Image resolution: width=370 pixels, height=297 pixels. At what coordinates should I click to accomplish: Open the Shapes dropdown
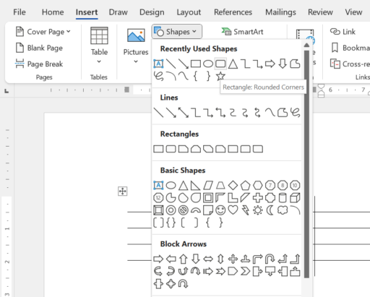tap(176, 32)
